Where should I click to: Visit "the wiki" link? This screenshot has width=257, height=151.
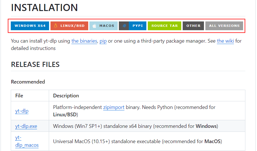tap(226, 41)
